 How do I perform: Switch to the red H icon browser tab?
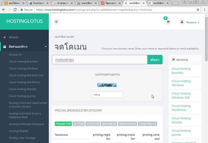pyautogui.click(x=110, y=3)
